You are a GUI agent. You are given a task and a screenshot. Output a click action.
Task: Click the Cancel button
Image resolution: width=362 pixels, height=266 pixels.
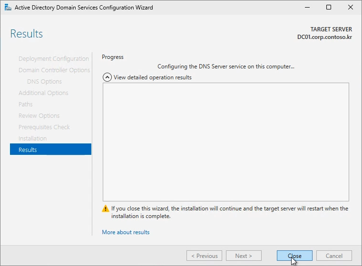tap(334, 256)
